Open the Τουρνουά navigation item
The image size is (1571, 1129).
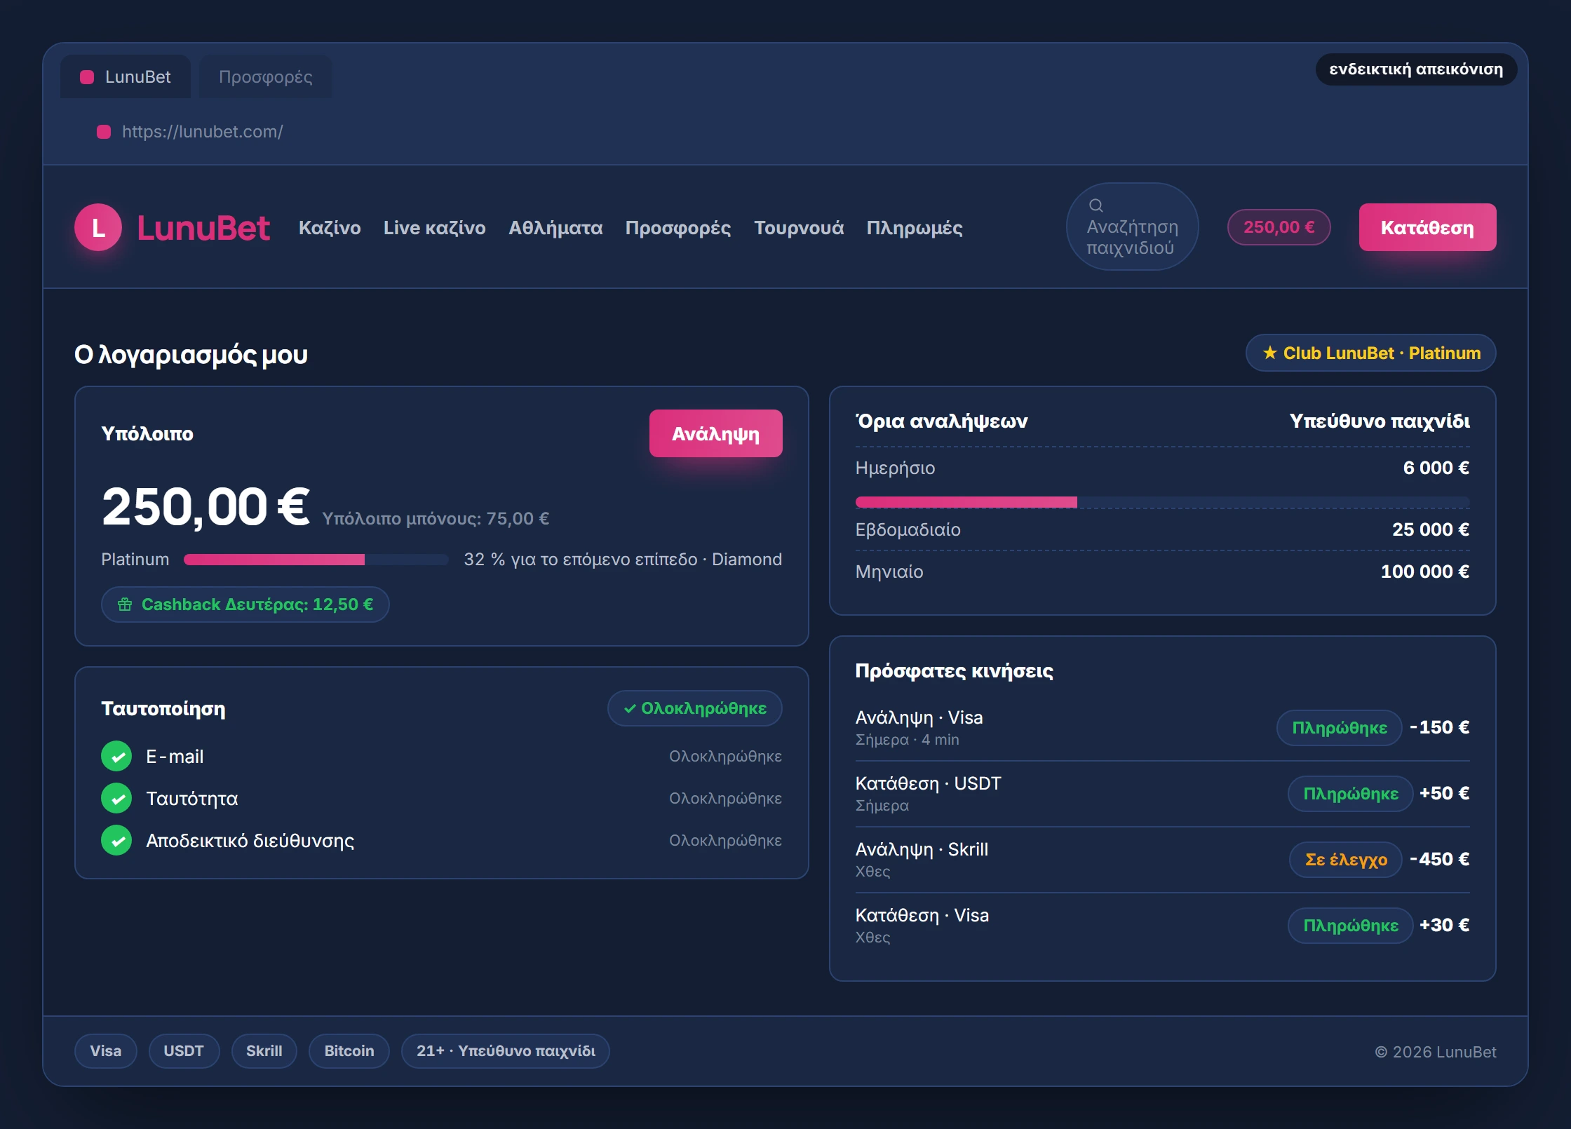(x=799, y=228)
